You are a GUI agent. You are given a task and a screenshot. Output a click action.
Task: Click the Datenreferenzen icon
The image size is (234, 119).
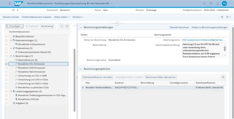point(16,60)
